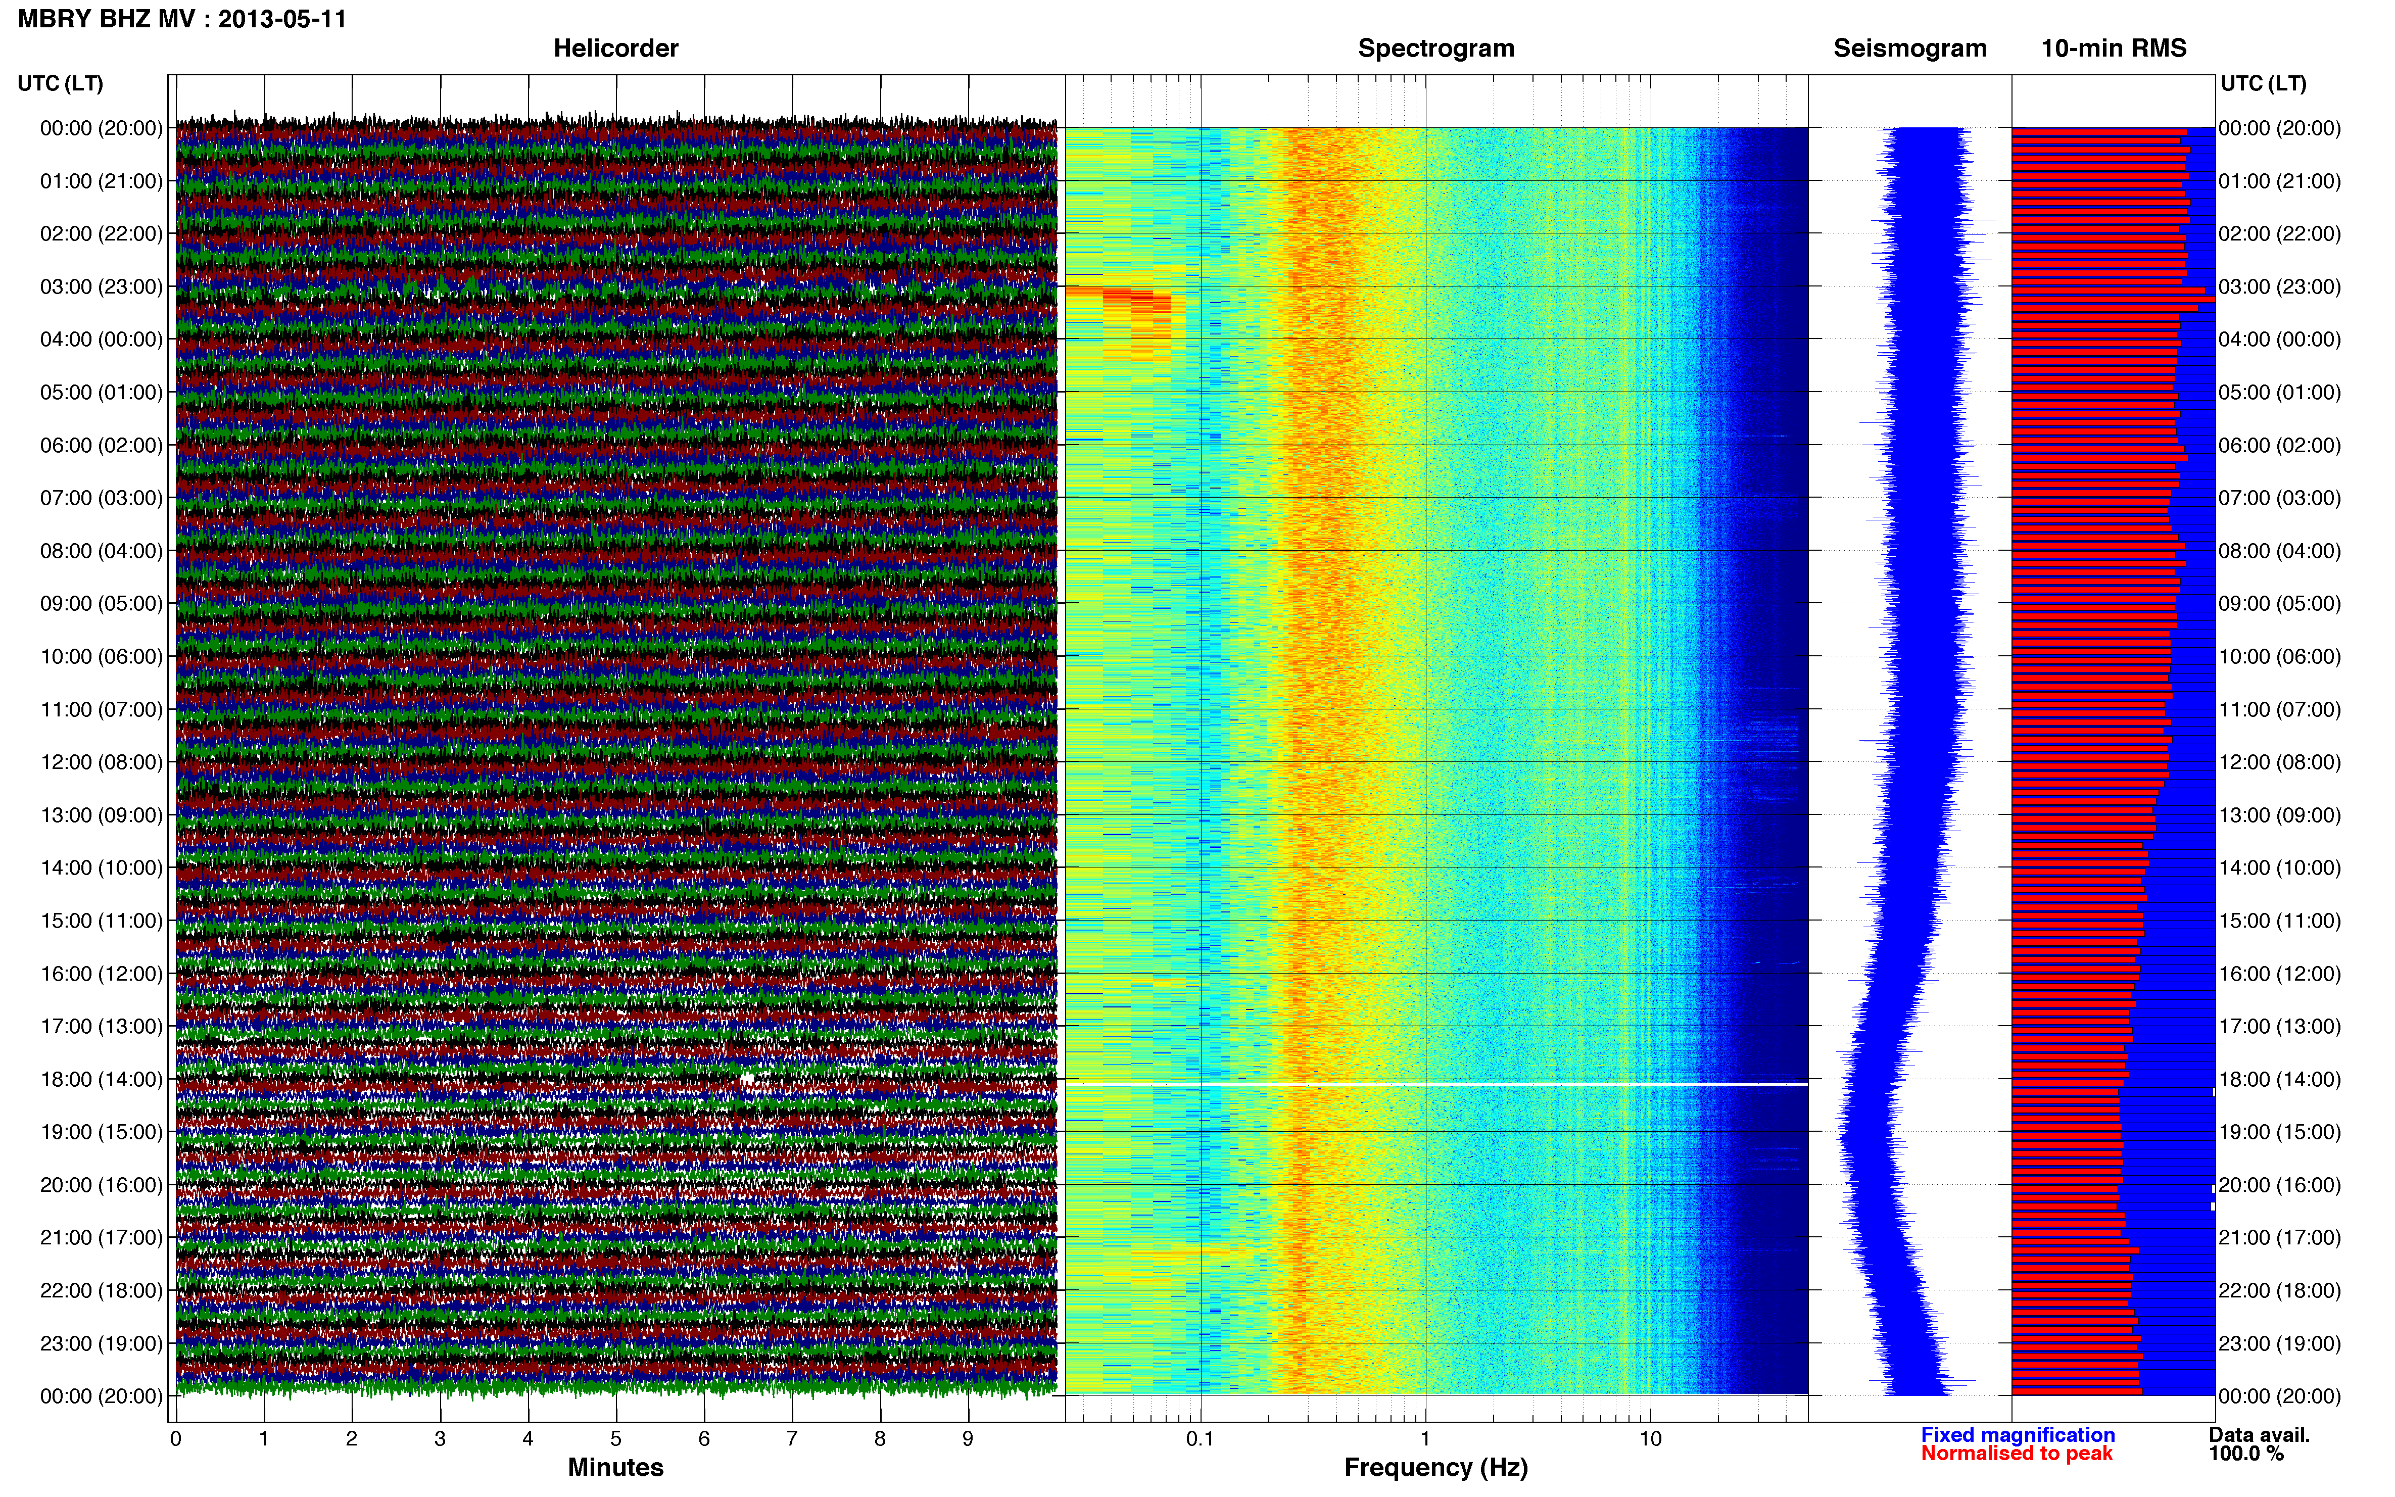Click "19:00 (15:00)" on the right time axis
Viewport: 2395px width, 1497px height.
(2280, 1133)
